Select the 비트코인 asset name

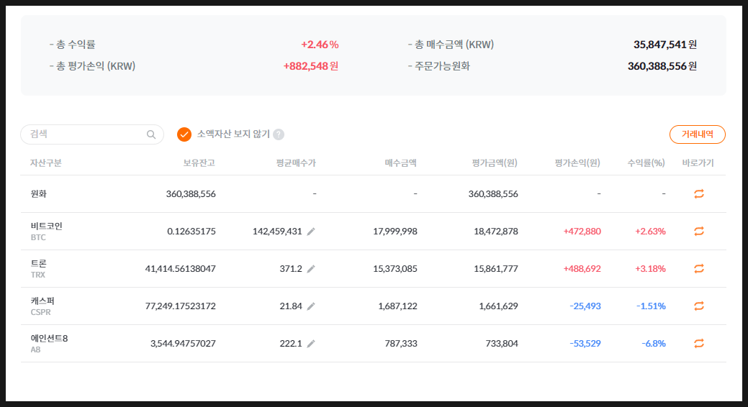click(x=46, y=226)
